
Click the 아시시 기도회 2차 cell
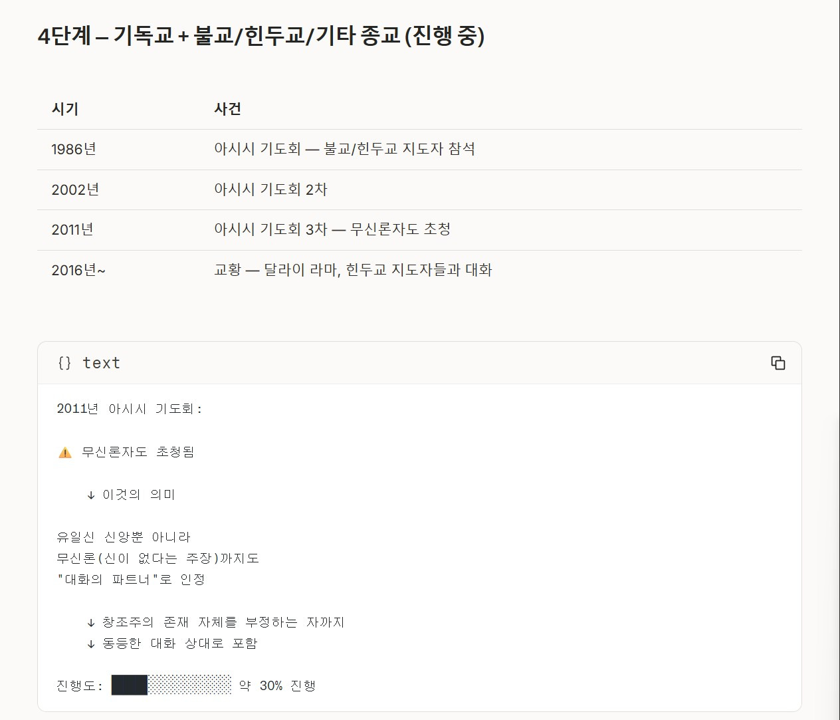click(270, 190)
